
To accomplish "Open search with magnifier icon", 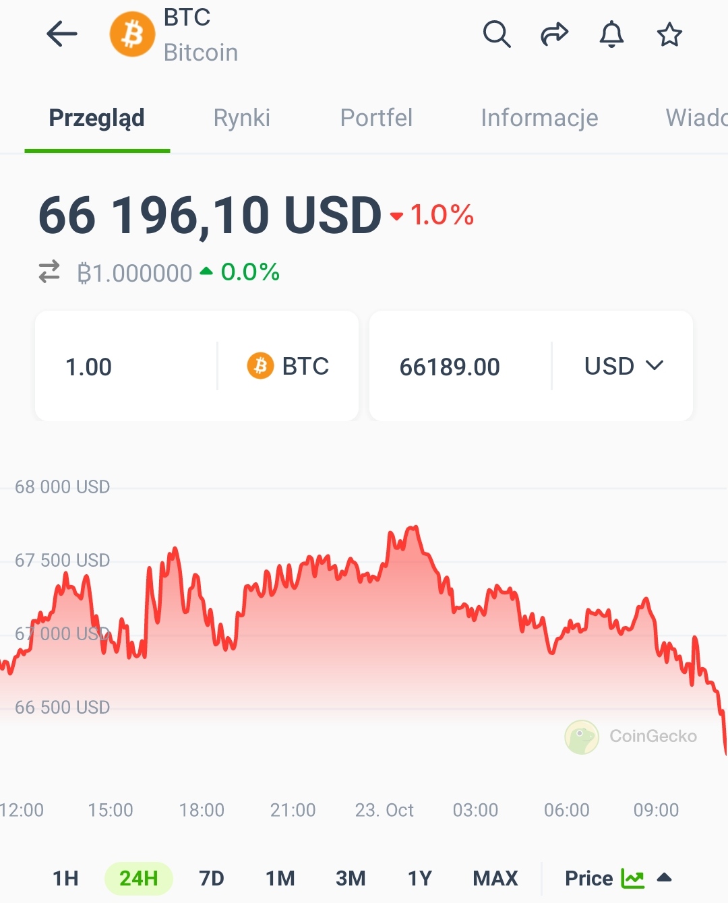I will (x=497, y=34).
